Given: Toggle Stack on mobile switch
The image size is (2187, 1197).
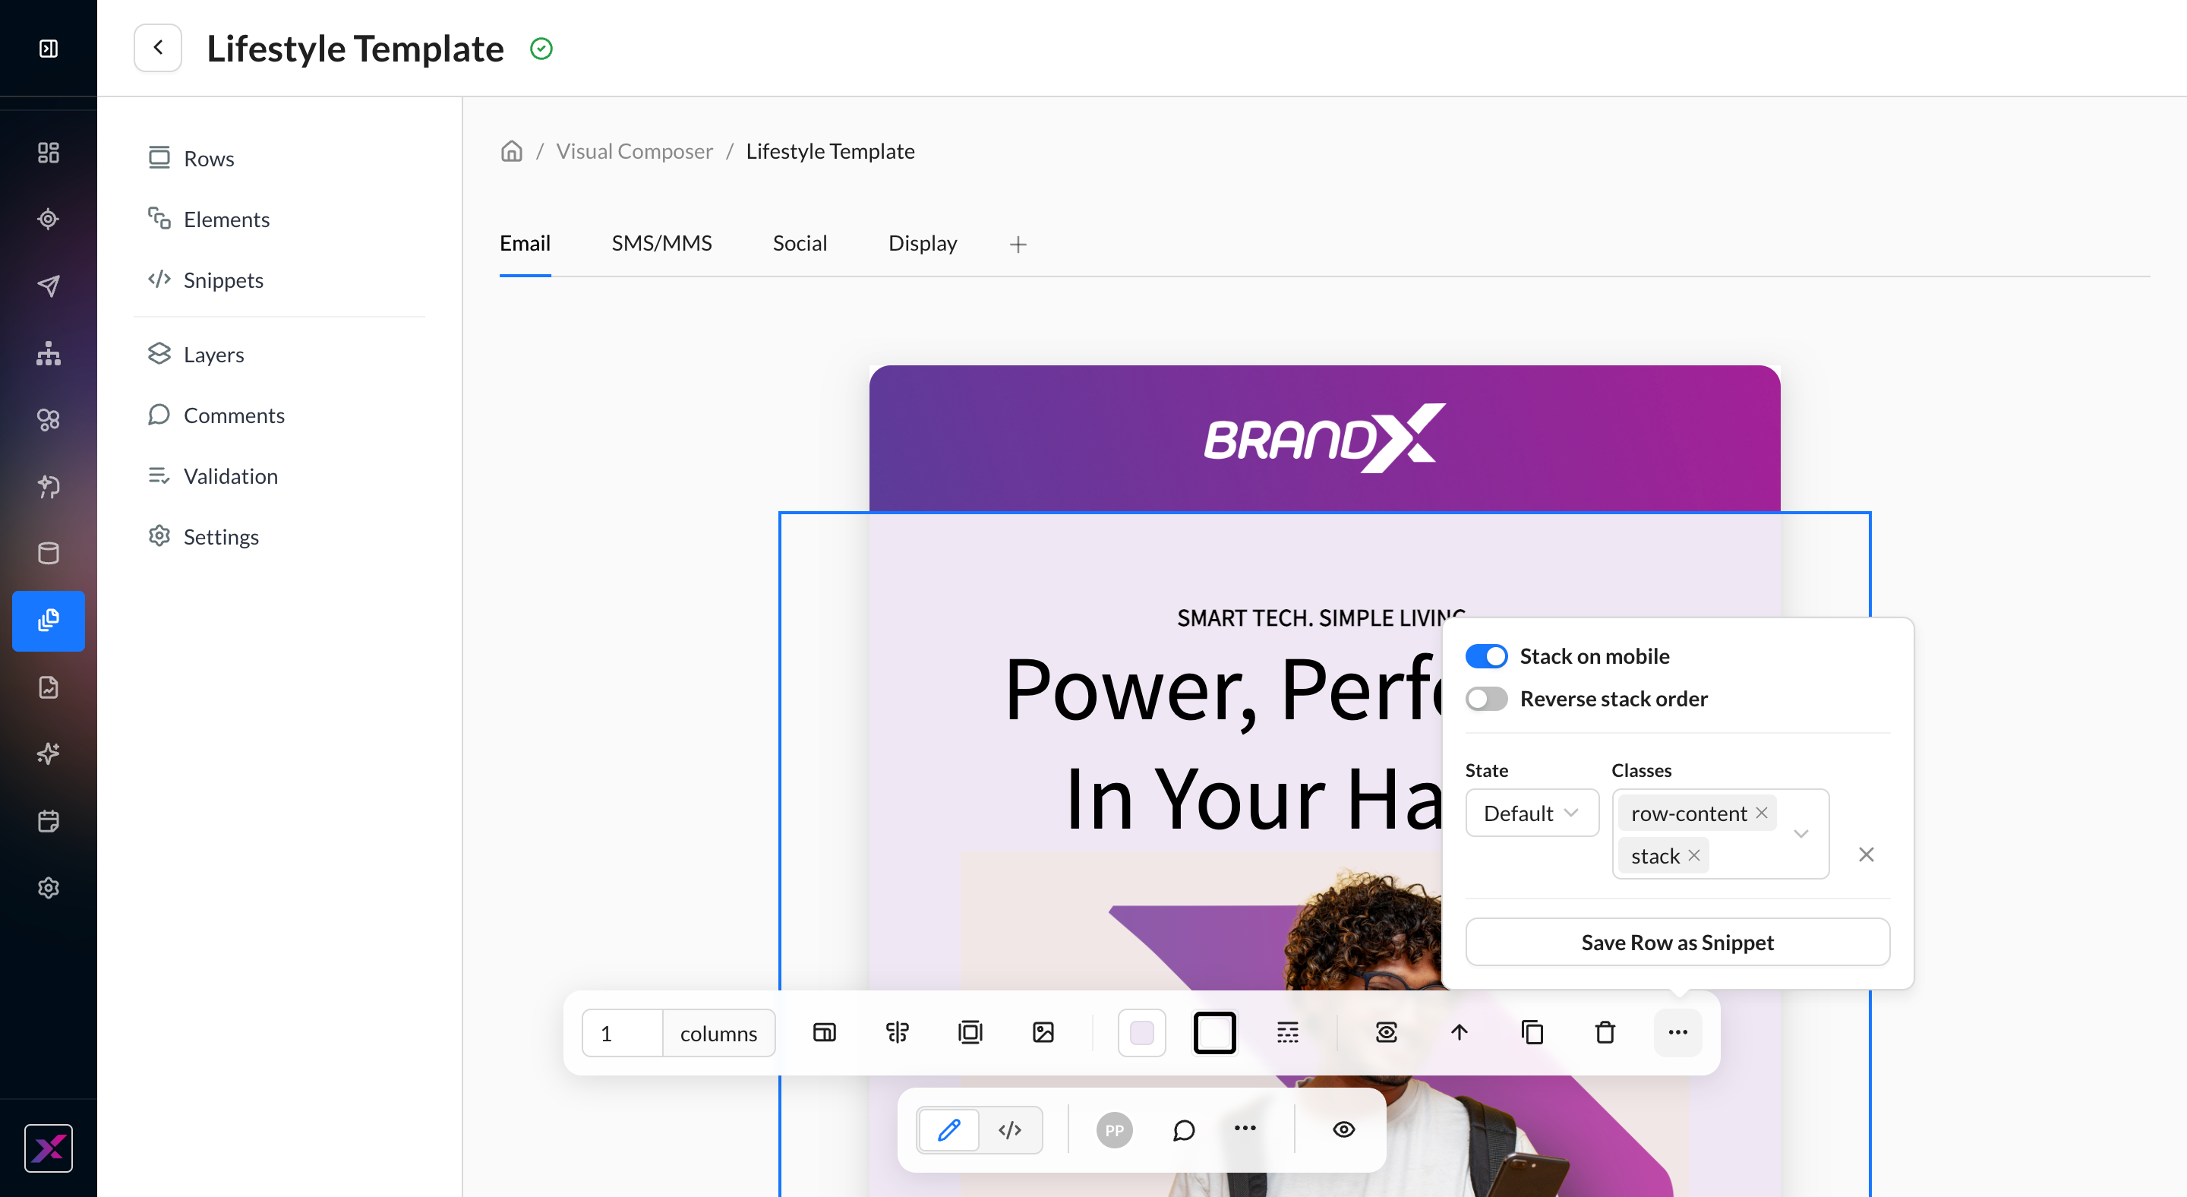Looking at the screenshot, I should pyautogui.click(x=1487, y=656).
